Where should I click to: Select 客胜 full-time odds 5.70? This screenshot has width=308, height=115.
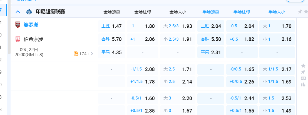click(x=111, y=39)
